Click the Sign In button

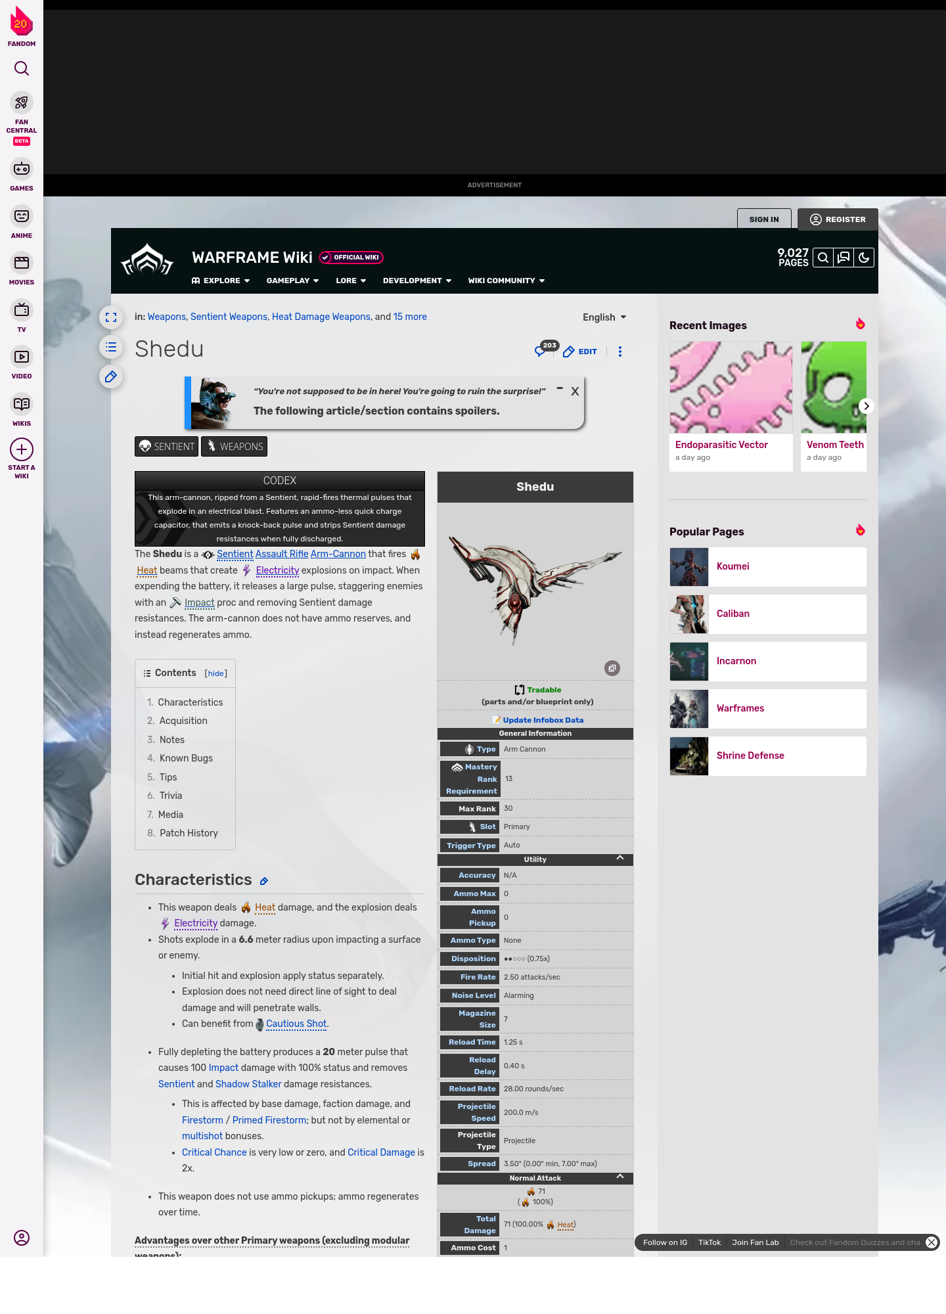tap(764, 219)
